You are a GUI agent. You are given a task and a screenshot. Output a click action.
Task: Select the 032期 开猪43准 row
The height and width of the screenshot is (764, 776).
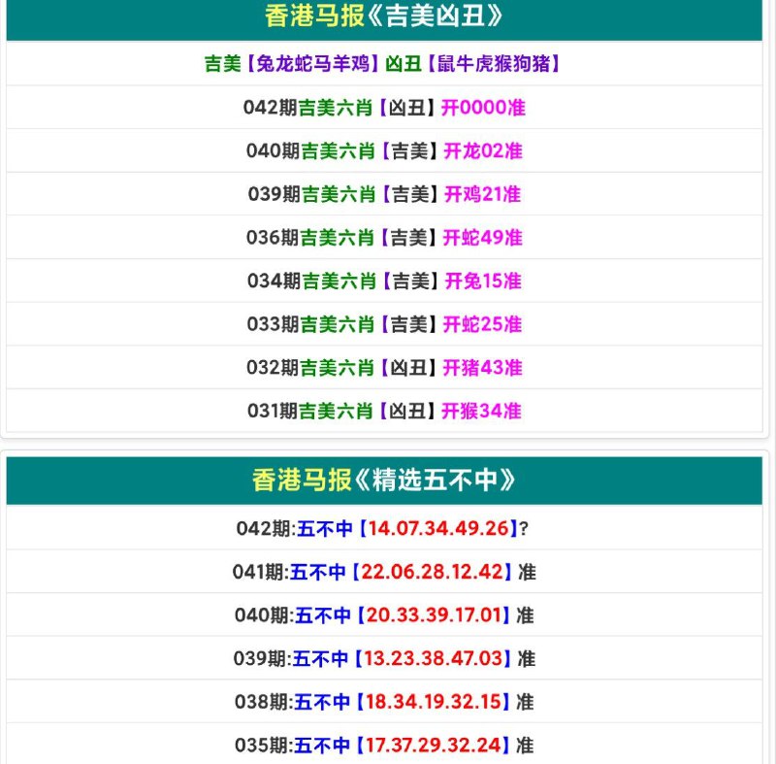384,368
